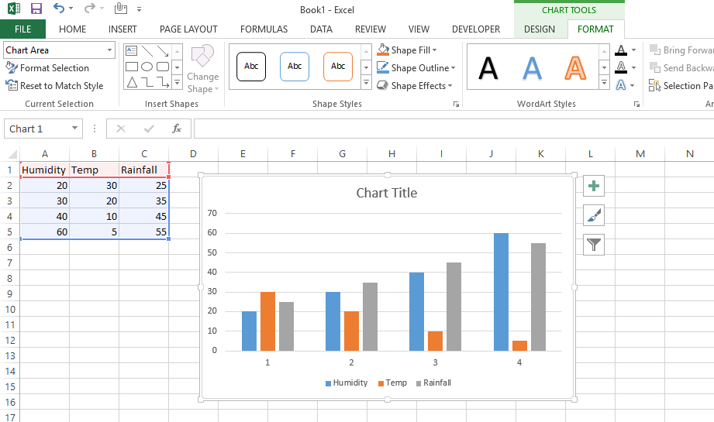Click the Selection Pane button
The height and width of the screenshot is (422, 714).
click(x=681, y=85)
